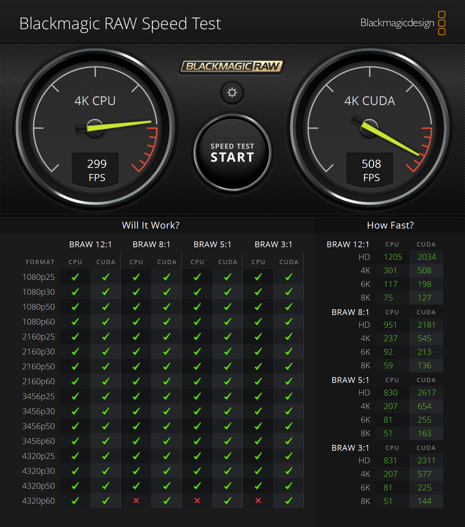Click the checkmark for 2160p60 BRAW 8:1 CUDA

click(167, 381)
